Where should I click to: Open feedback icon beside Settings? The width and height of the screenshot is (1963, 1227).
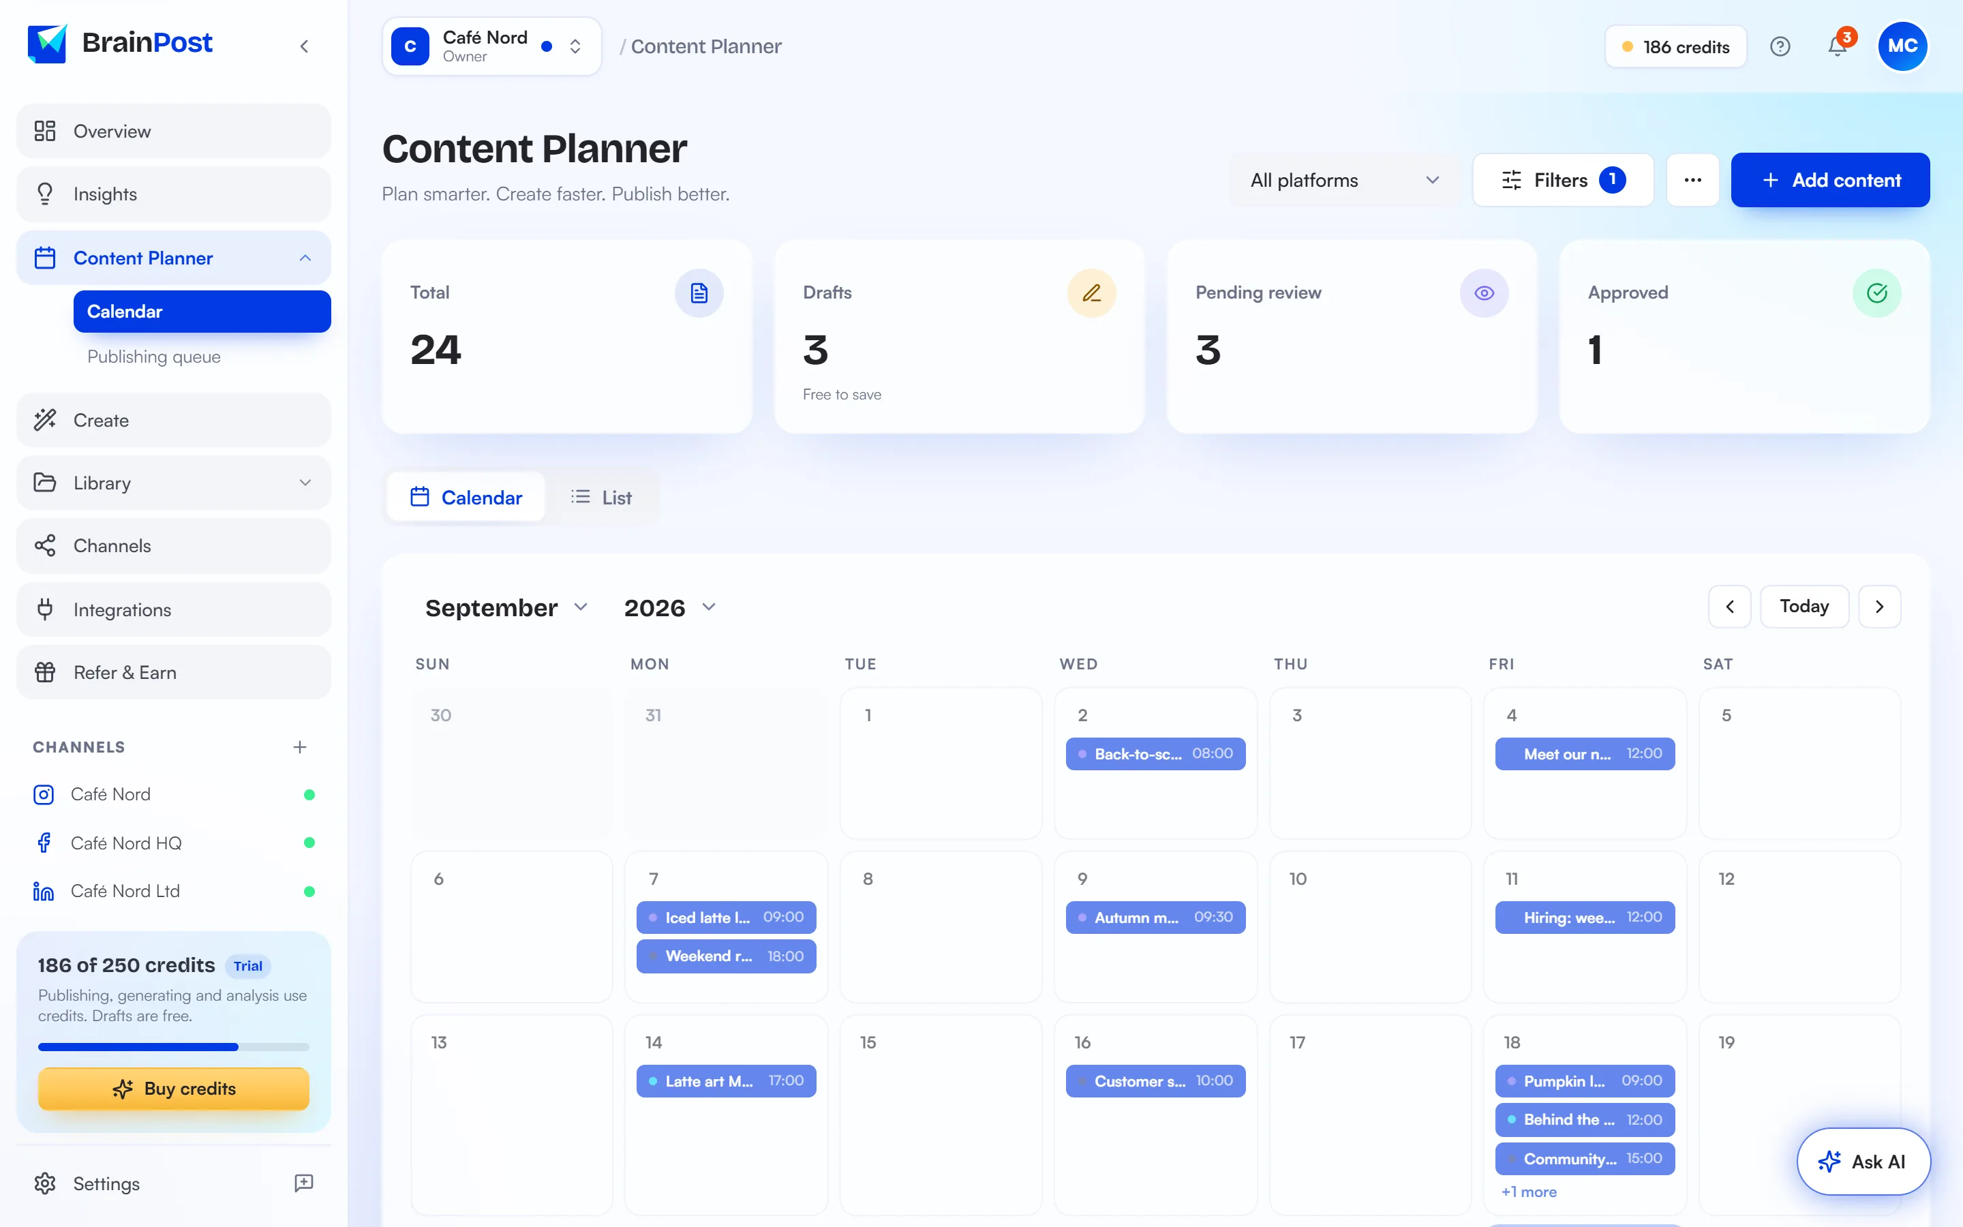(x=303, y=1183)
